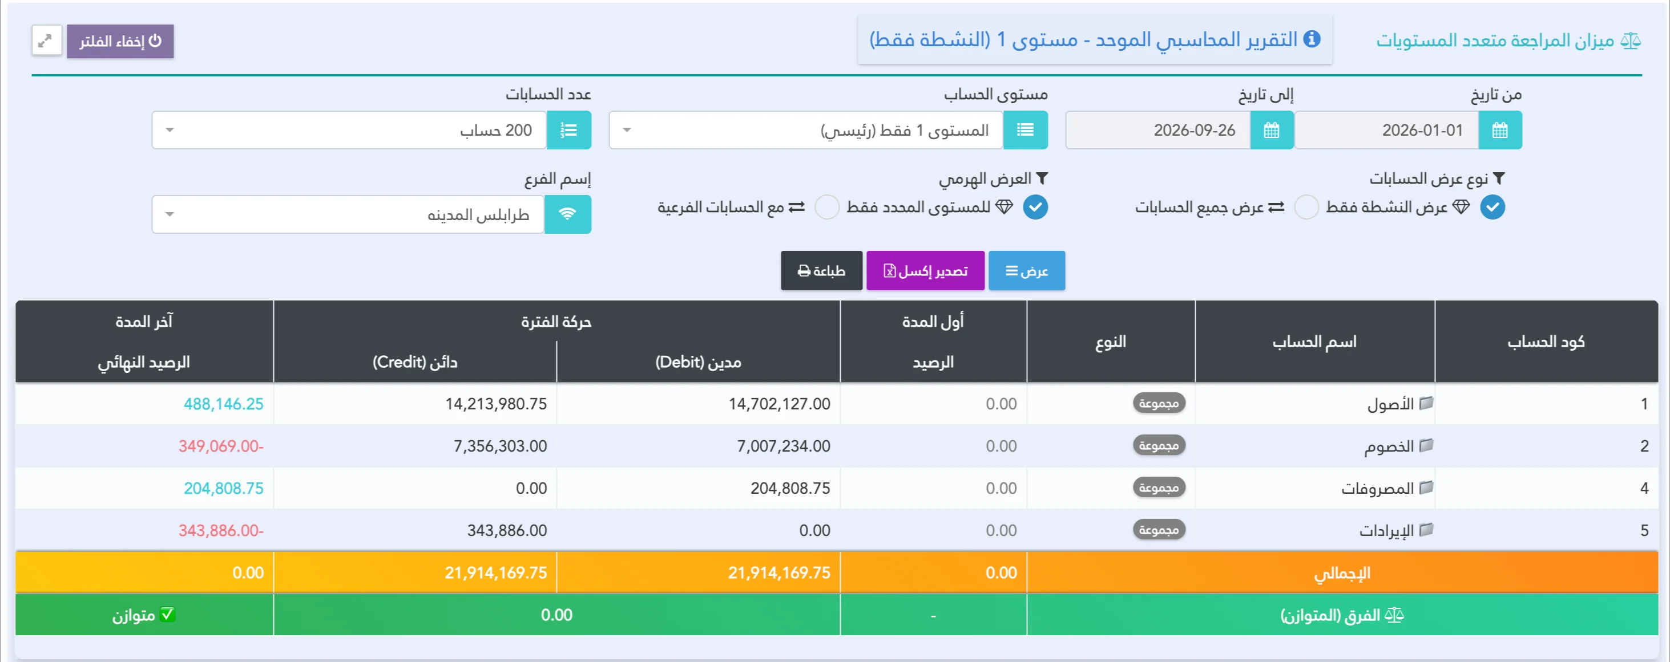Click the final balance 488,146.25

[223, 404]
